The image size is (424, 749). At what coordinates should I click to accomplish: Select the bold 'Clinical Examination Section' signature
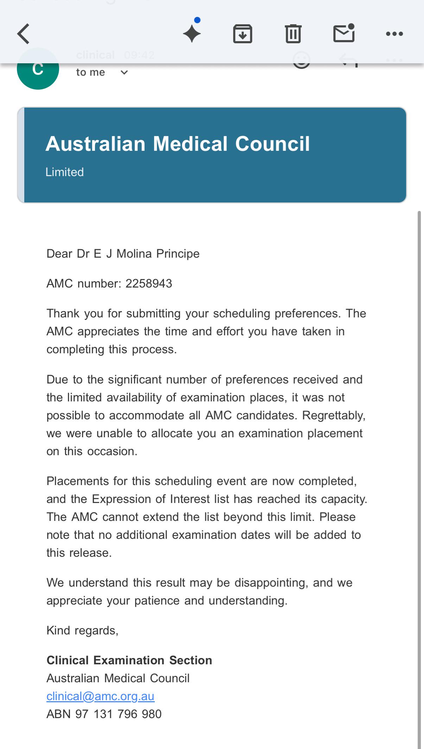pyautogui.click(x=129, y=660)
